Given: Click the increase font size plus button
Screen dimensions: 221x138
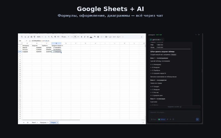Looking at the screenshot, I should [78, 36].
